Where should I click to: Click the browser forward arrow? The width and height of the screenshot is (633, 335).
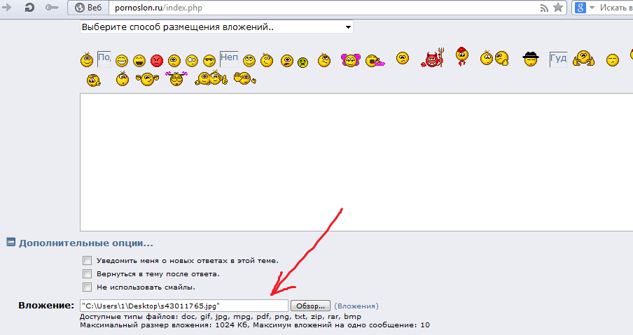6,7
